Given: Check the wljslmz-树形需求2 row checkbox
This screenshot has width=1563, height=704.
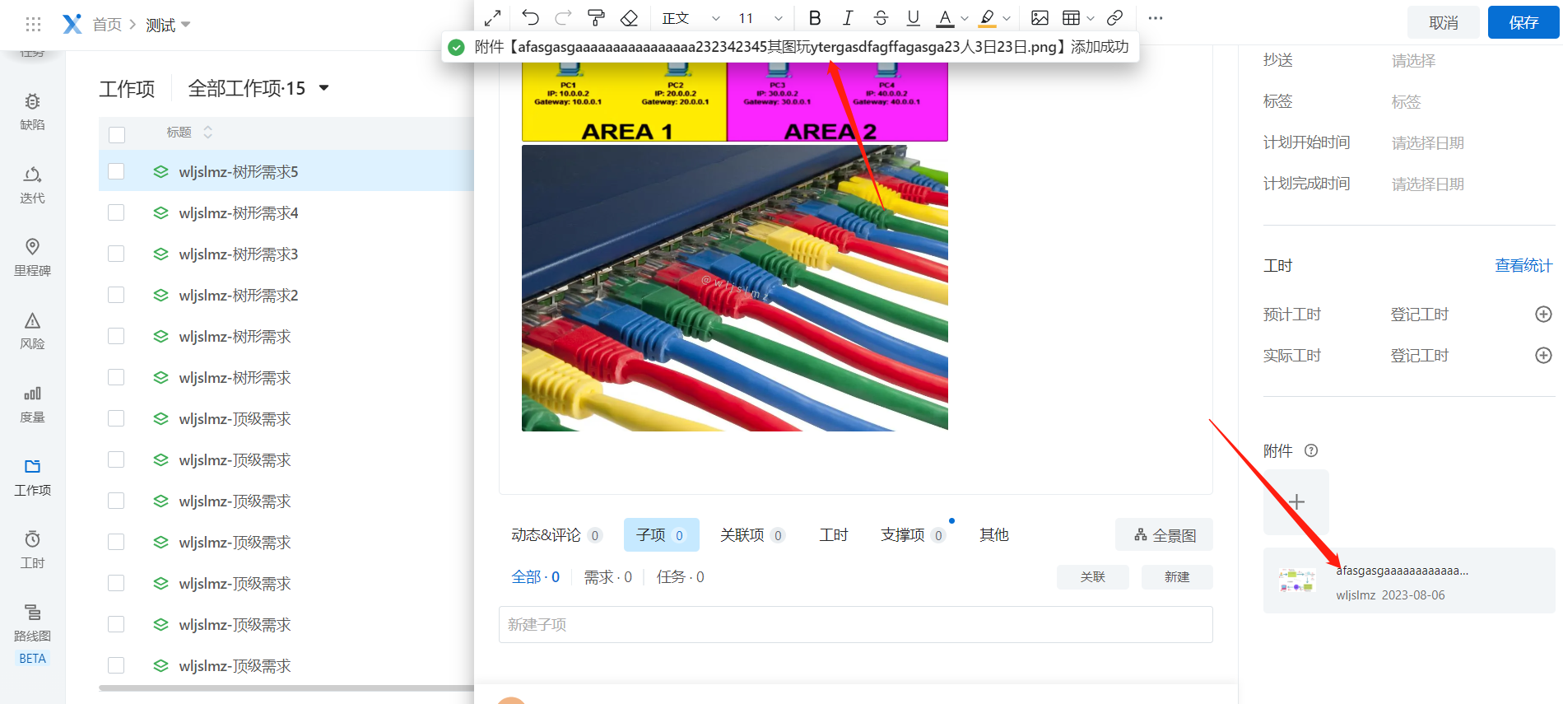Looking at the screenshot, I should [116, 295].
